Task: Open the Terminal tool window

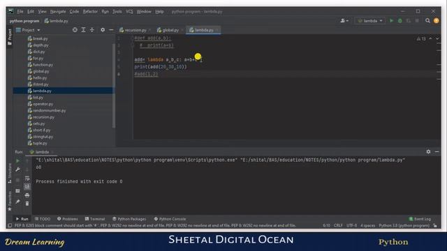Action: tap(95, 219)
